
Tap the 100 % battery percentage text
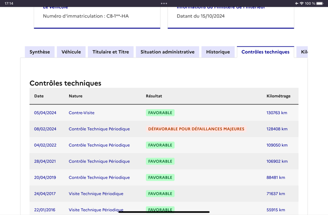pos(310,3)
